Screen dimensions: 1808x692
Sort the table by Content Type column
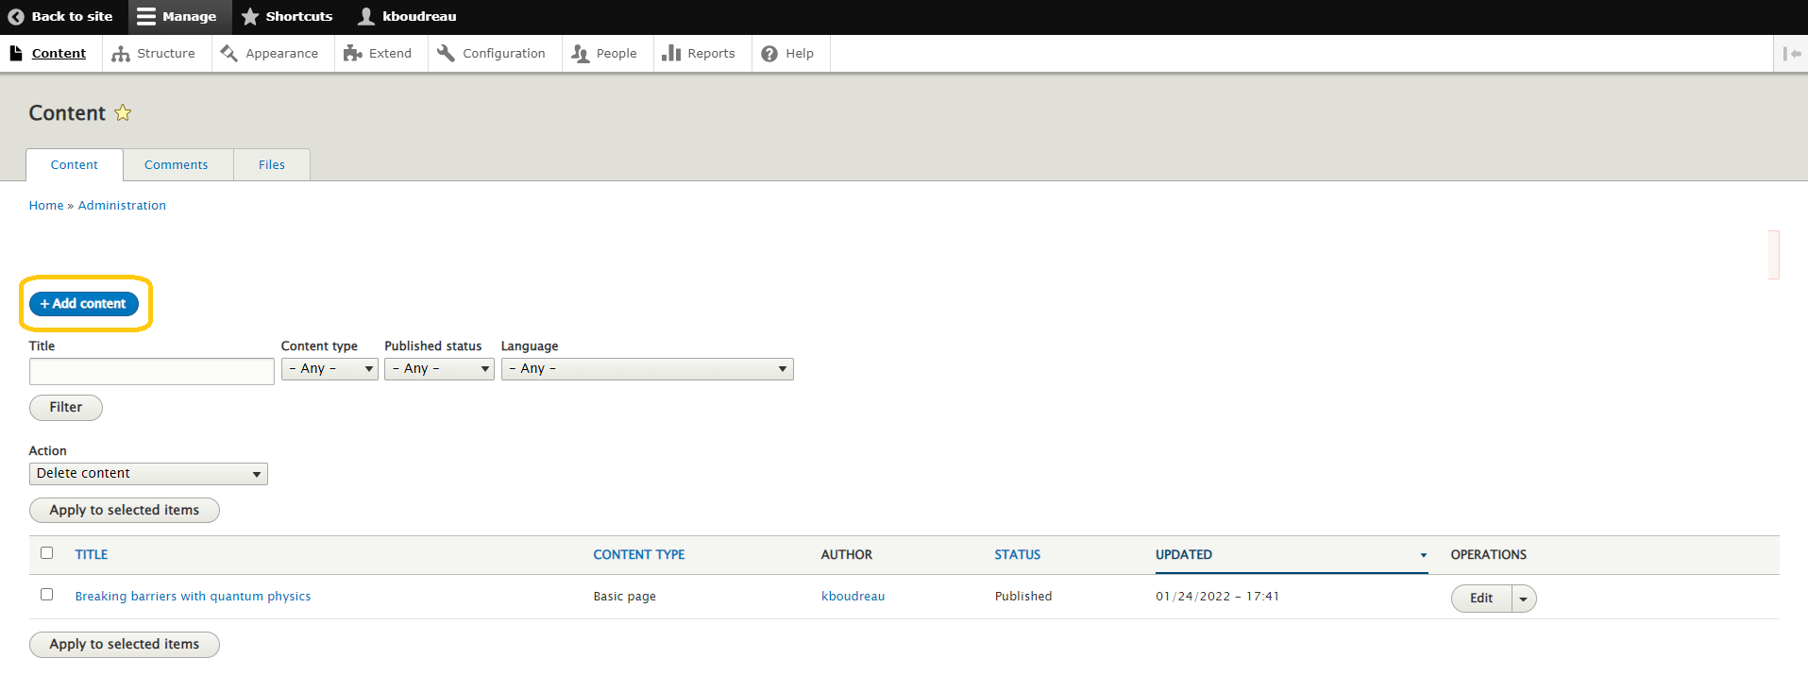(x=639, y=555)
